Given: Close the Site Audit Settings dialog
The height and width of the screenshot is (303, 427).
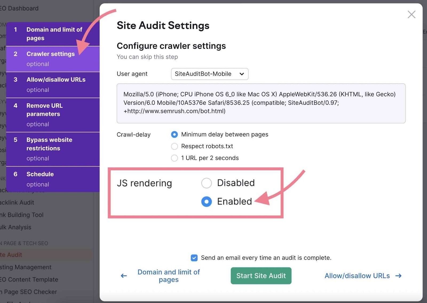Looking at the screenshot, I should [412, 14].
